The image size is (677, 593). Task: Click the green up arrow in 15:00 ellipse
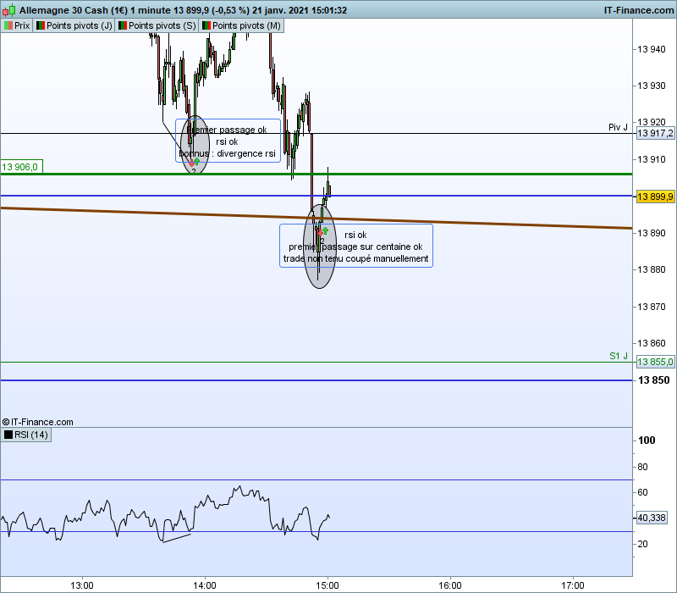325,230
